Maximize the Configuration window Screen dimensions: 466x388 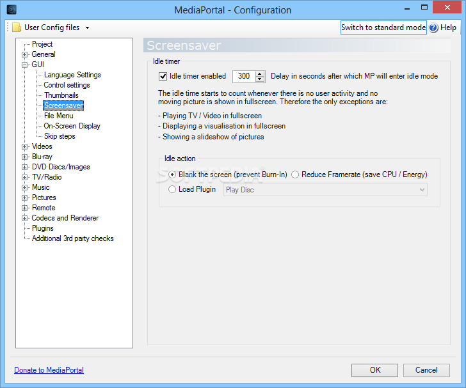pyautogui.click(x=424, y=8)
